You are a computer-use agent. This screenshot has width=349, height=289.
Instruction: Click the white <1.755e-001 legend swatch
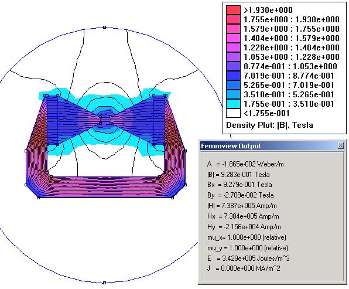[233, 113]
